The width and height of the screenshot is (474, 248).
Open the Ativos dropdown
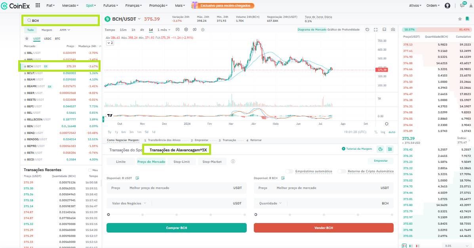[x=415, y=6]
